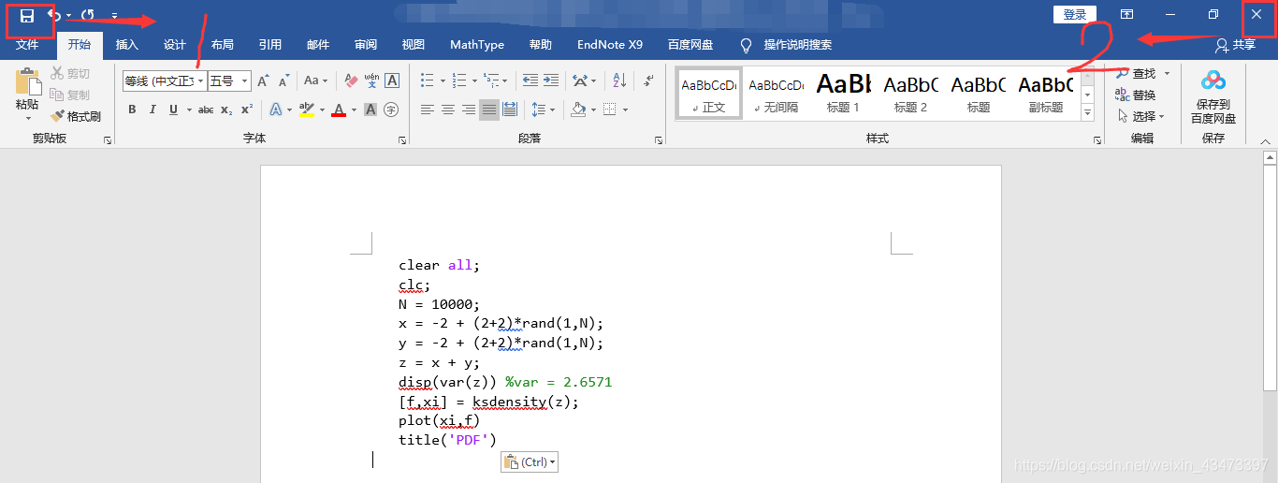This screenshot has width=1278, height=483.
Task: Toggle underline formatting
Action: tap(173, 110)
